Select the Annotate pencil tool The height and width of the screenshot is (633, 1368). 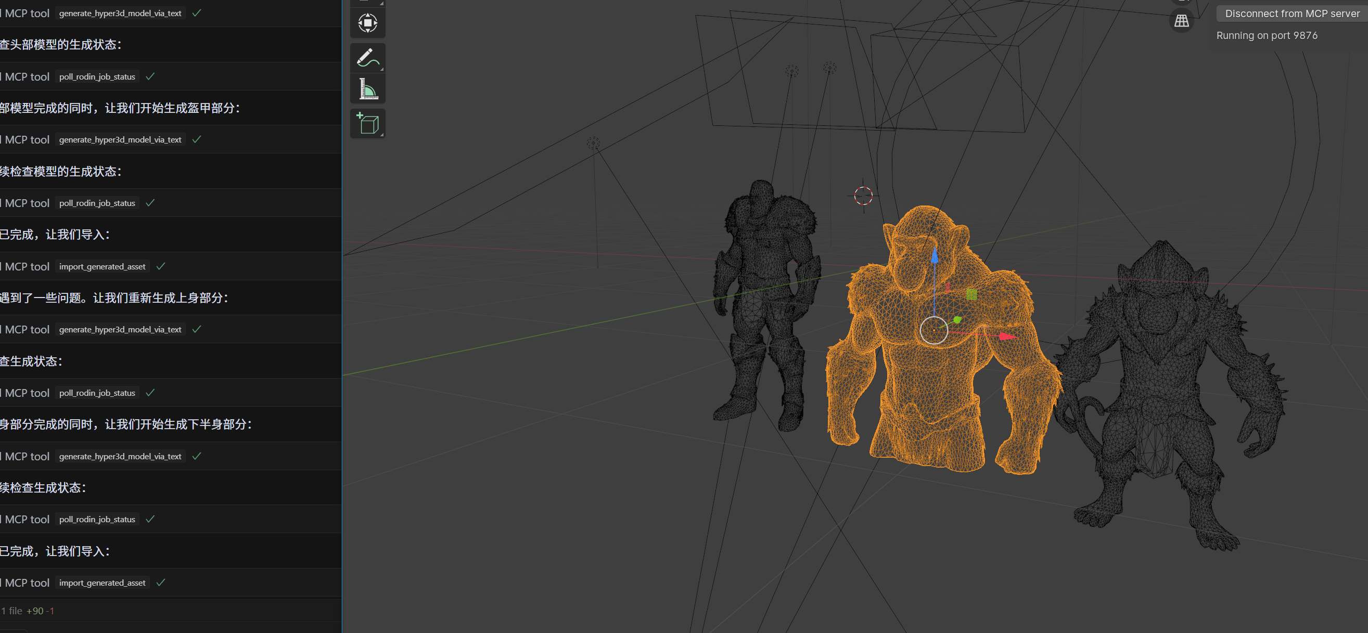pos(367,57)
